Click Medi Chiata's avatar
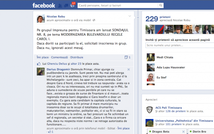214x134 pixels. click(x=151, y=57)
